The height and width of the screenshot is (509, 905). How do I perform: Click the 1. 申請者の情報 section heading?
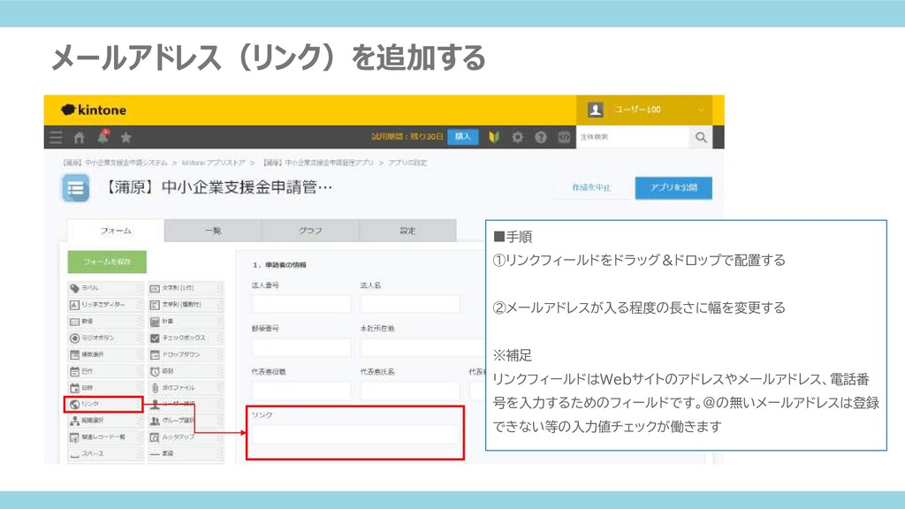(279, 265)
